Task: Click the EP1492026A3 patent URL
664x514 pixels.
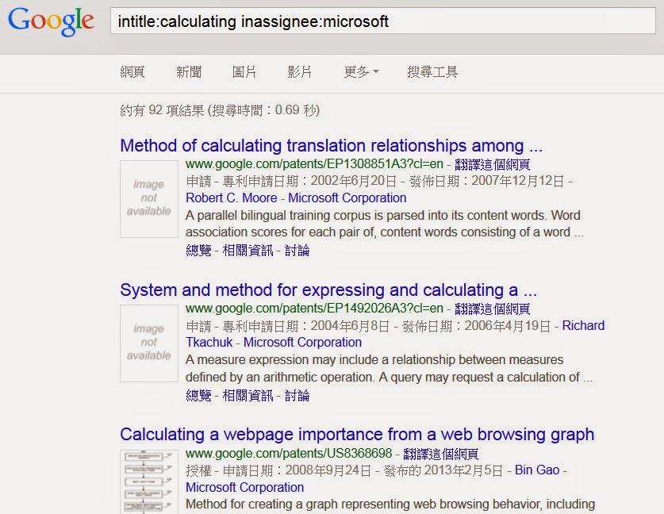Action: 314,309
